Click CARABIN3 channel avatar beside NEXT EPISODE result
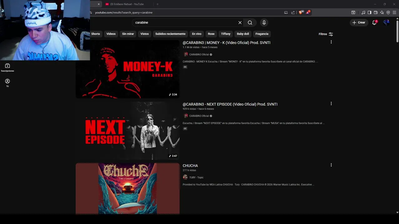 [185, 116]
